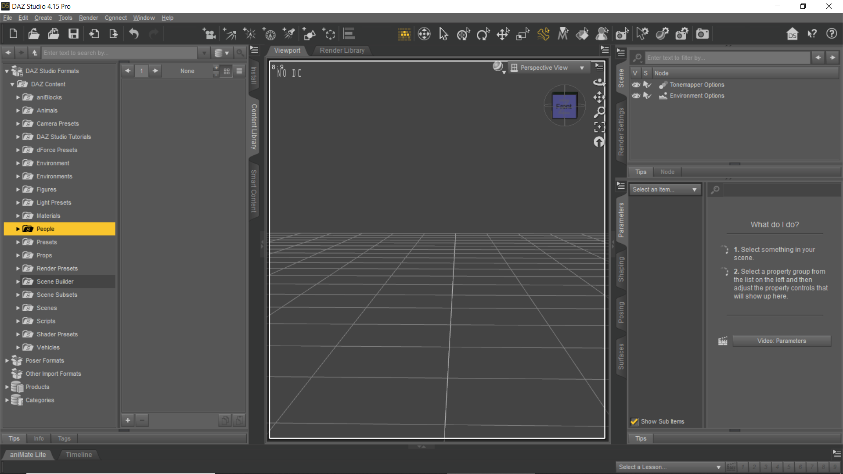Toggle visibility eye of Tonemapper Options
The height and width of the screenshot is (474, 843).
(636, 85)
